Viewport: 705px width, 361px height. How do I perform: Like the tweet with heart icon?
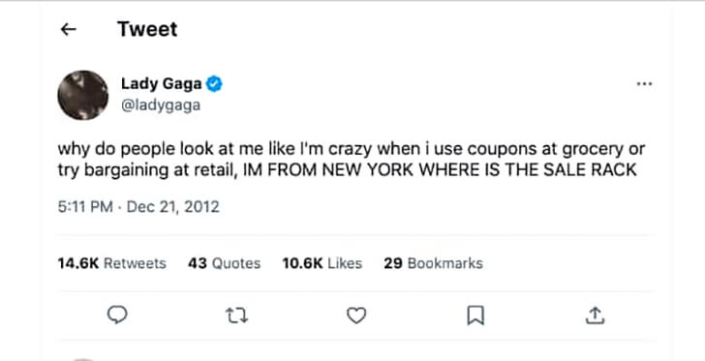[356, 316]
